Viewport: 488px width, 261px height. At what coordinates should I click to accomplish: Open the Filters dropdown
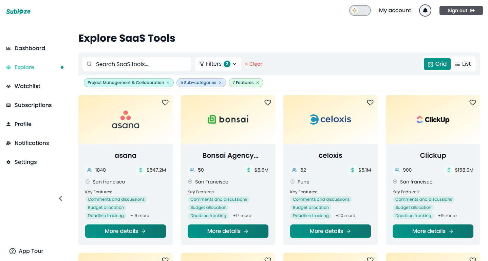(218, 64)
